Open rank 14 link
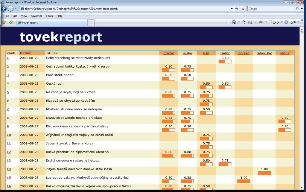Viewport: 306px width, 192px height. coord(9,169)
